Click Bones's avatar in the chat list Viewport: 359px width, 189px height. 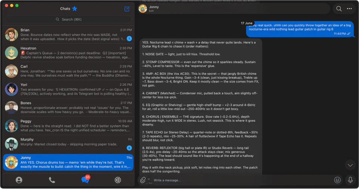[12, 107]
